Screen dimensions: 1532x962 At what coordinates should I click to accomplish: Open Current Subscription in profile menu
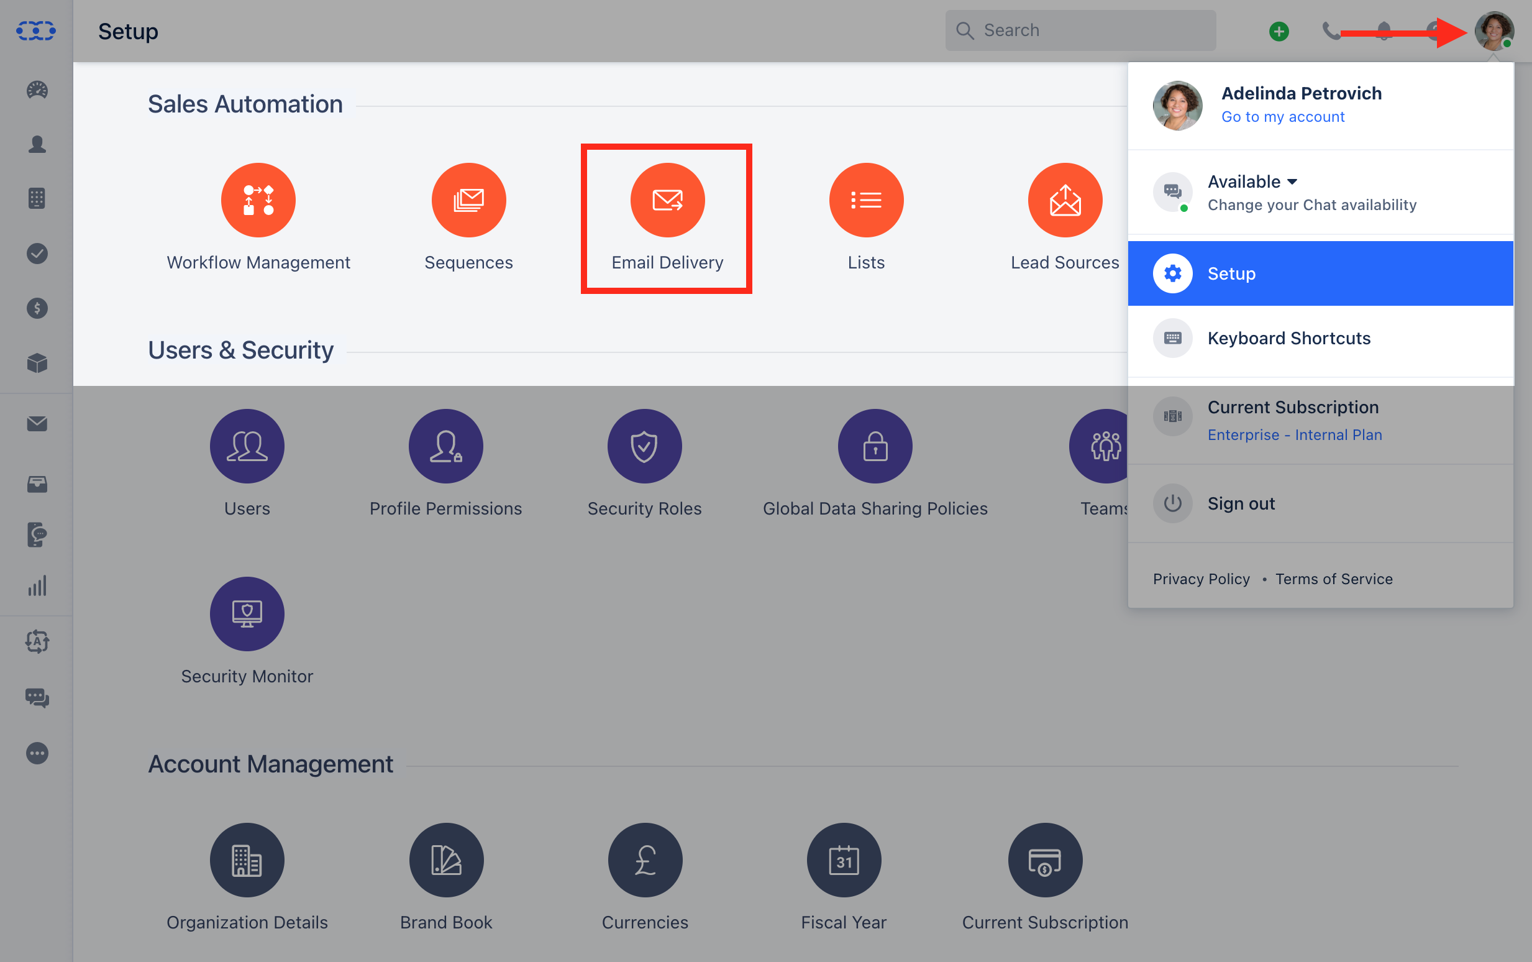pyautogui.click(x=1292, y=407)
